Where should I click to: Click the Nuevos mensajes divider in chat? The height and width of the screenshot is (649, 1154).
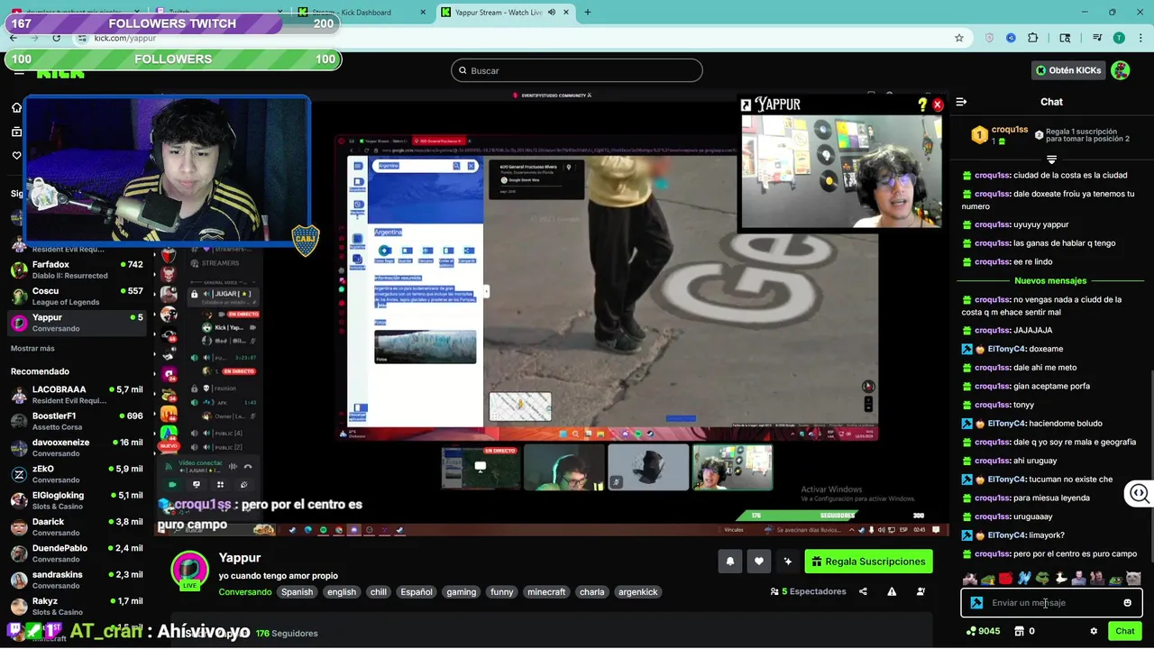pos(1050,280)
